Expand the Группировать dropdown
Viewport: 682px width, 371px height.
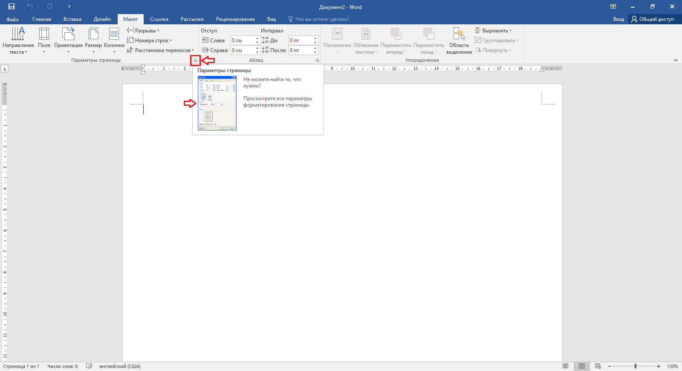[x=497, y=41]
